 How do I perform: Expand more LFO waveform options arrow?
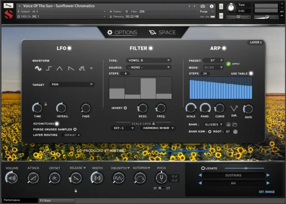pyautogui.click(x=91, y=69)
